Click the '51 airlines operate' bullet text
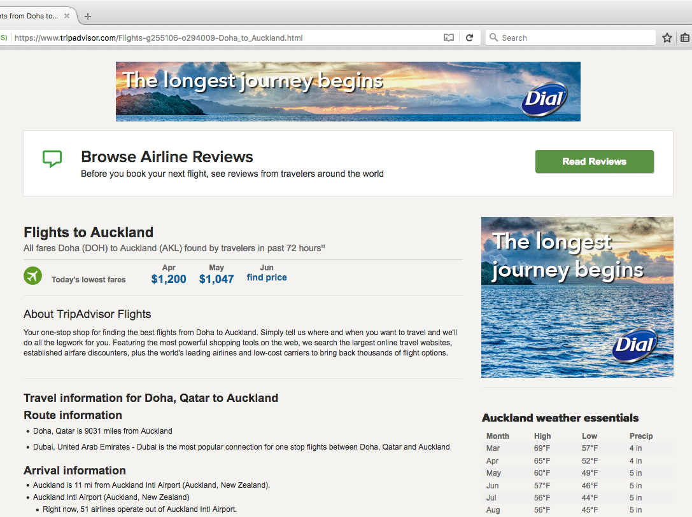The height and width of the screenshot is (517, 692). (x=139, y=509)
